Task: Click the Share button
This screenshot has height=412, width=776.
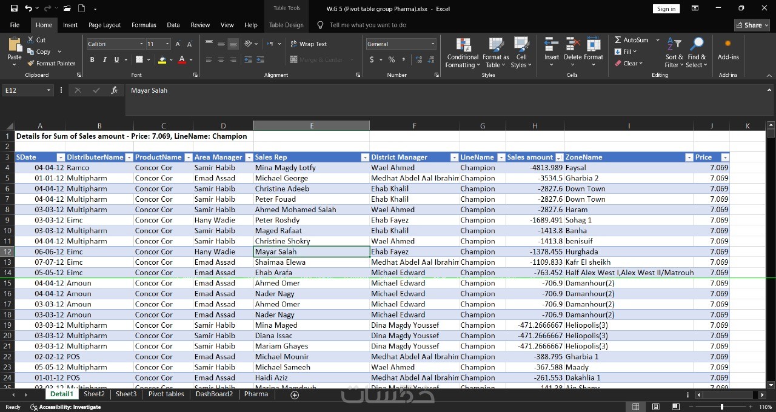Action: click(x=752, y=25)
